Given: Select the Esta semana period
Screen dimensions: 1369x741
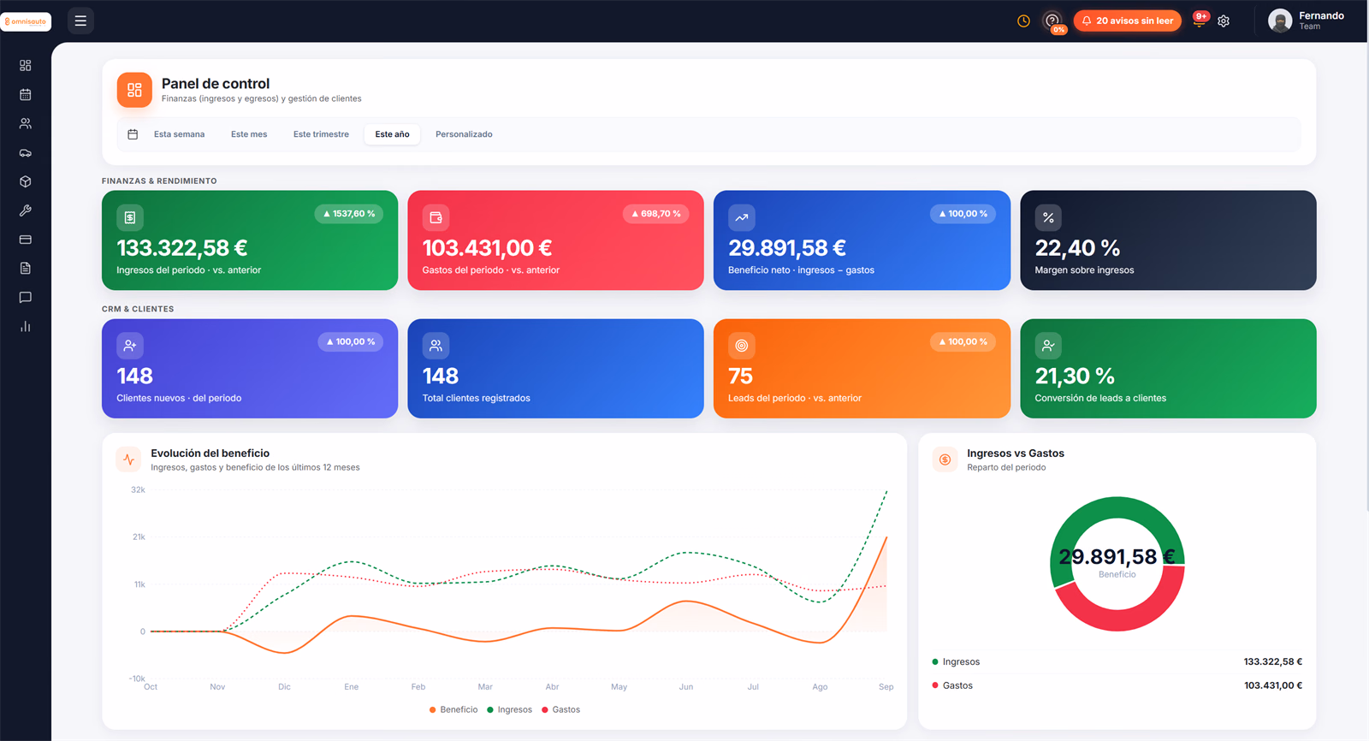Looking at the screenshot, I should click(179, 134).
